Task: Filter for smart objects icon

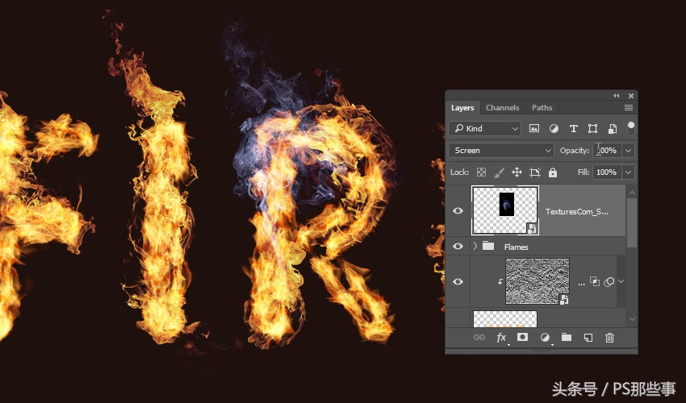Action: click(613, 128)
